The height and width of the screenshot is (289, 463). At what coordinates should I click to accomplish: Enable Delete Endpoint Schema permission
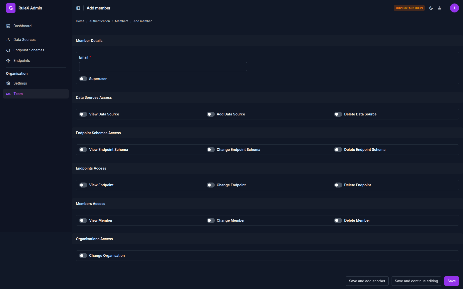click(338, 150)
